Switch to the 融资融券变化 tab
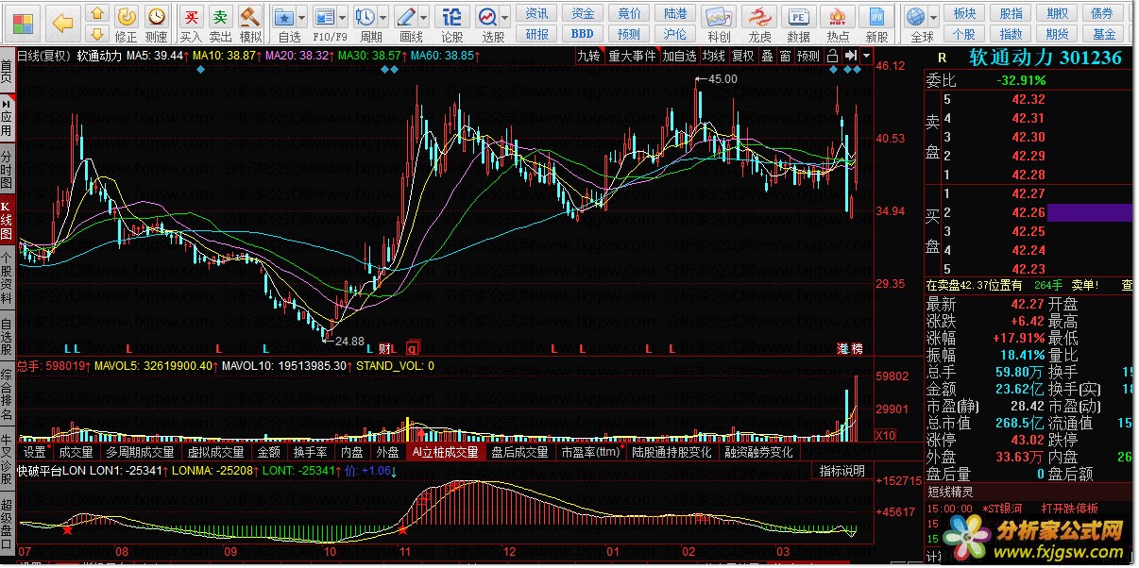 coord(758,452)
